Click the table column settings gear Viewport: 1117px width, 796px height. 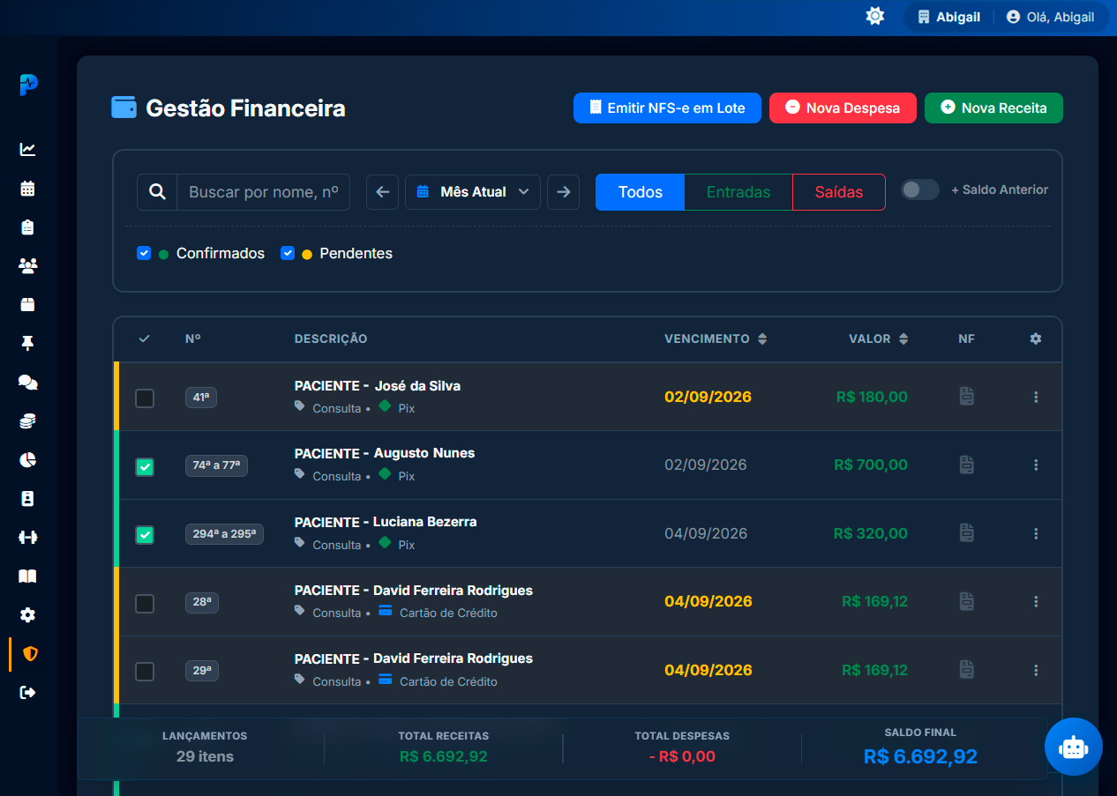click(1036, 338)
